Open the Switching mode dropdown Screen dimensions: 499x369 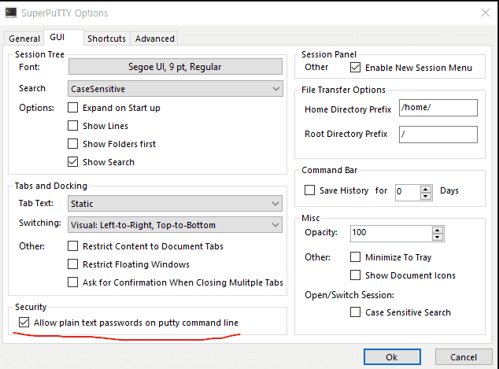coord(175,225)
